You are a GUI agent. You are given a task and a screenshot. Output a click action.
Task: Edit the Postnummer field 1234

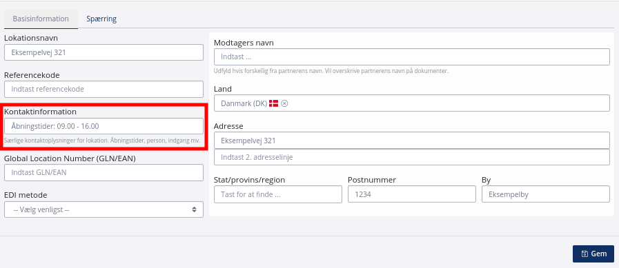(412, 194)
